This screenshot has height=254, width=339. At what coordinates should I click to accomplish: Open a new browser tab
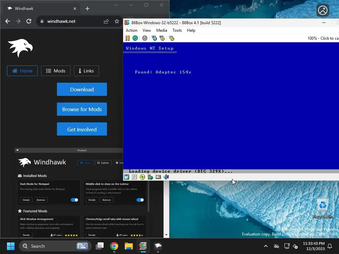pyautogui.click(x=87, y=9)
